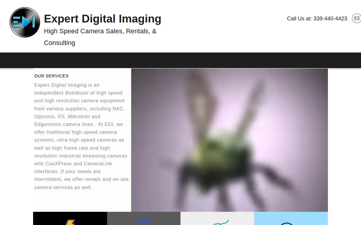Viewport: 361px width, 225px height.
Task: Click the tagline High Speed Camera Sales, Rentals
Action: point(100,37)
